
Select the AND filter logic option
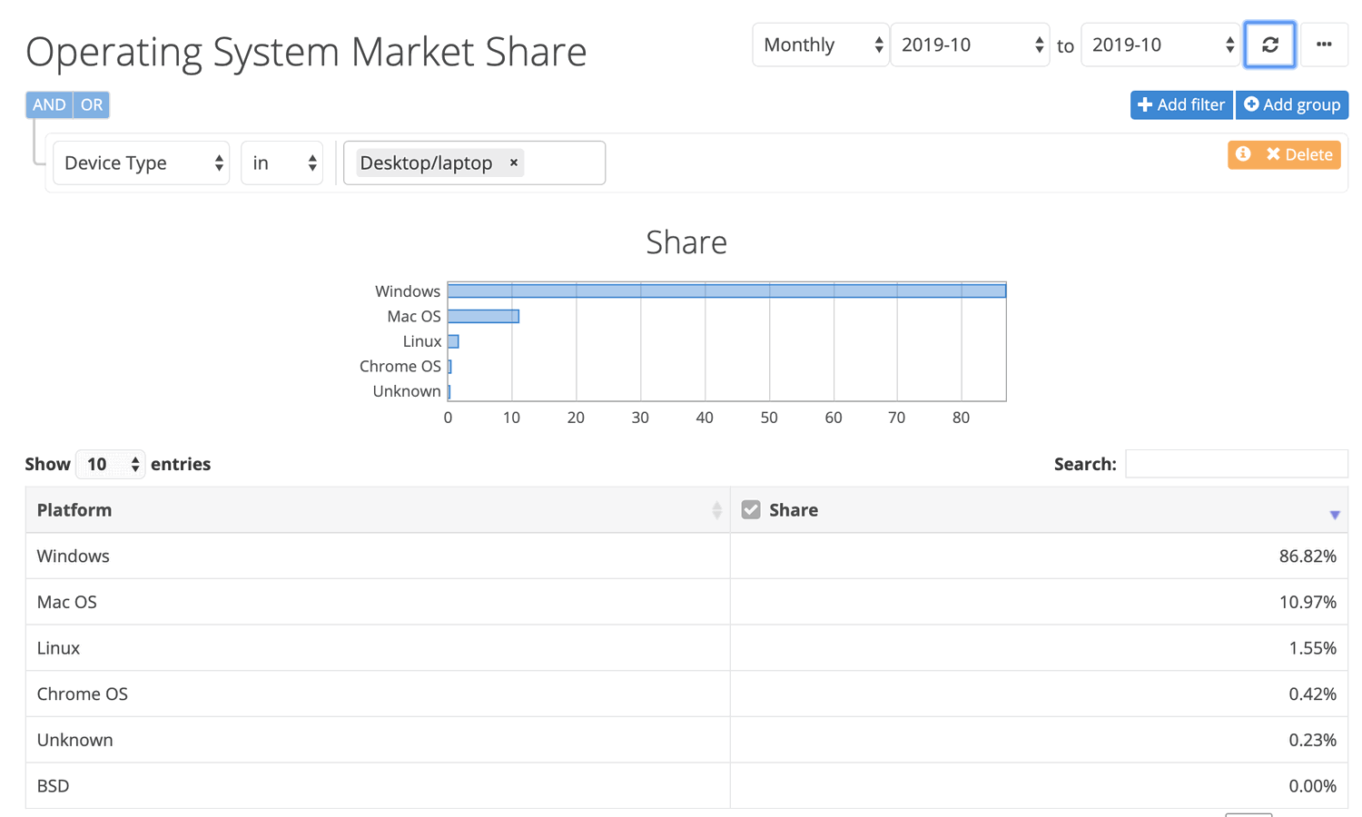click(48, 104)
